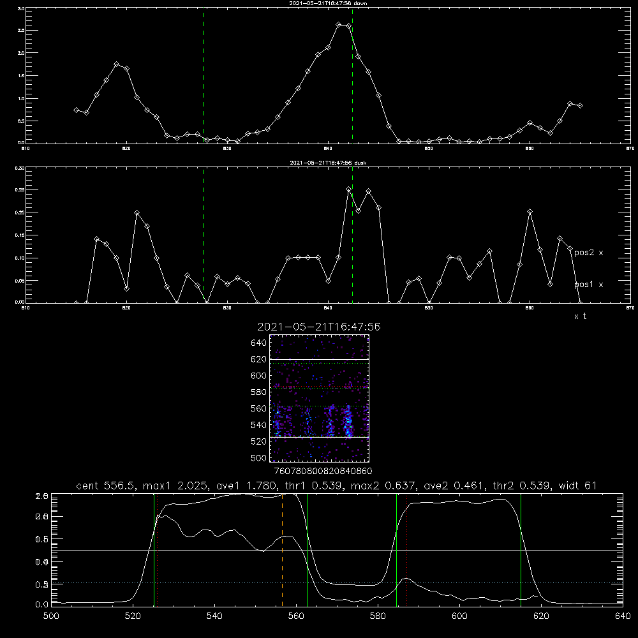This screenshot has height=638, width=638.
Task: Click the first diamond of the dawn curve
Action: coord(76,110)
